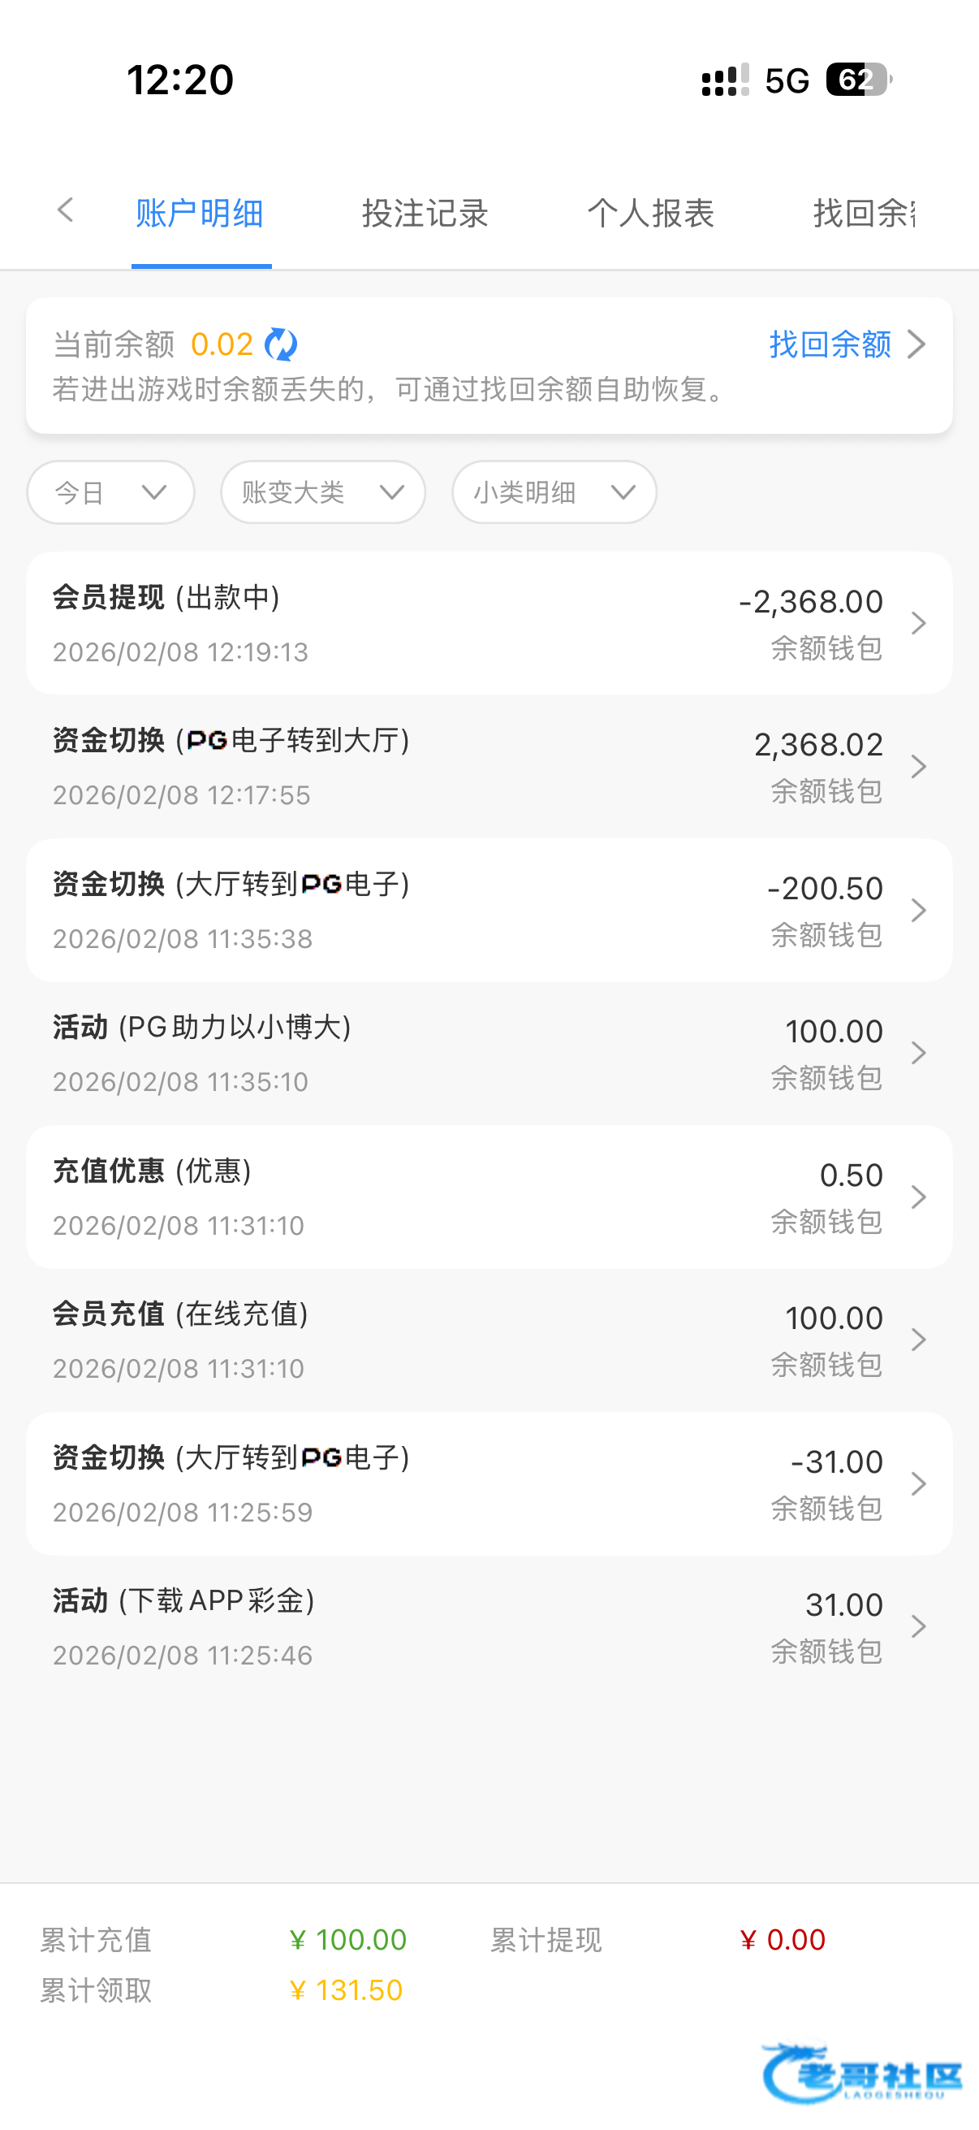View the 活动 (下载APP彩金) entry

pyautogui.click(x=489, y=1627)
